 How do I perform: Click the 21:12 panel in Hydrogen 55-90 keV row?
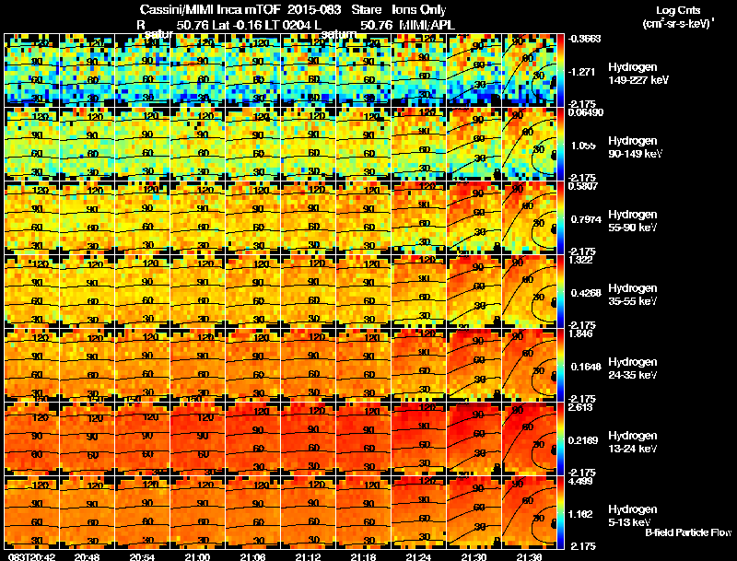pos(308,217)
